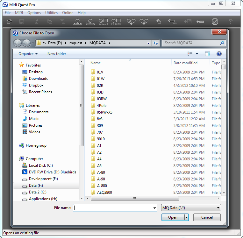
Task: Click the Save disk toolbar icon
Action: [x=22, y=22]
